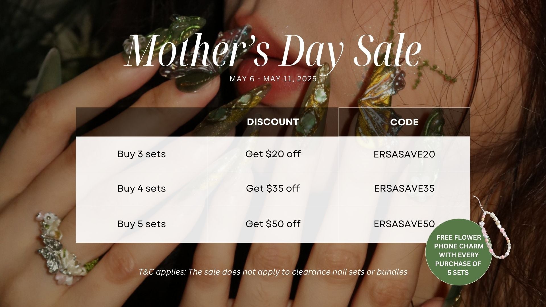The image size is (546, 307).
Task: Select the Buy 4 sets cell
Action: (x=142, y=188)
